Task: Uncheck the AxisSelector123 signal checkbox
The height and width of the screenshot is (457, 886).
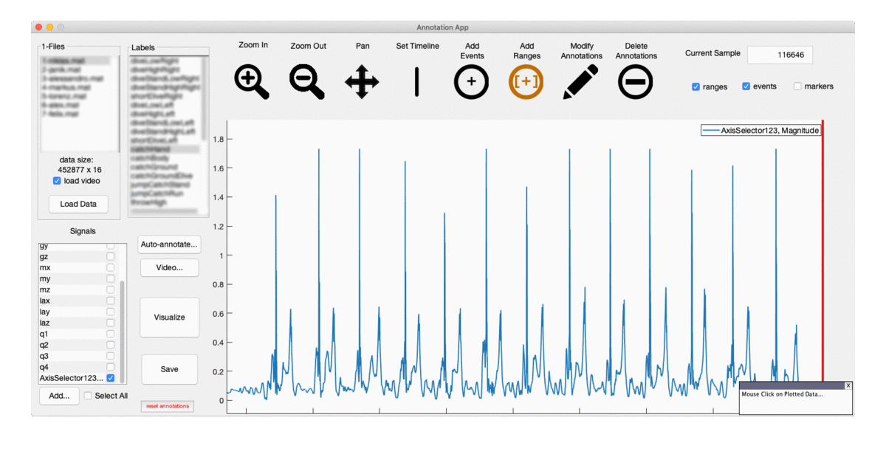Action: click(111, 378)
